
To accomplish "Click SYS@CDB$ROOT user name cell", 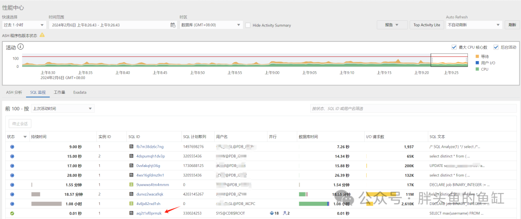I will [230, 213].
